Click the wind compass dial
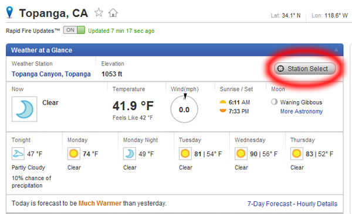This screenshot has width=352, height=214. (184, 109)
